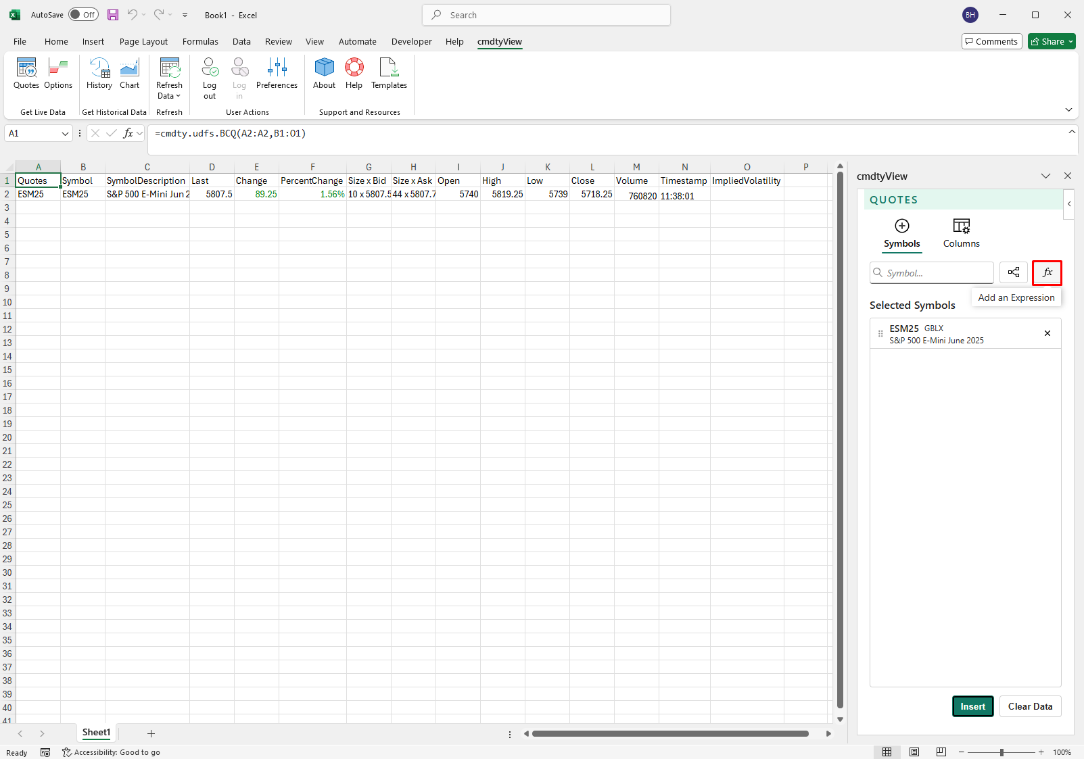Viewport: 1084px width, 759px height.
Task: Click Accessibility: Good to go status
Action: pyautogui.click(x=111, y=752)
